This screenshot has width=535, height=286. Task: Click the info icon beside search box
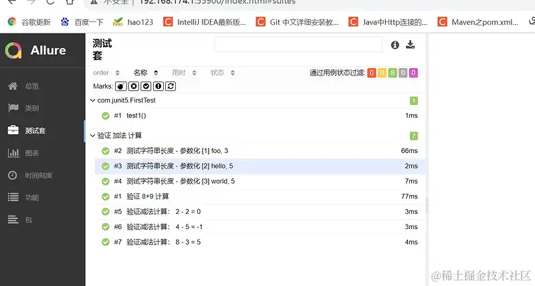point(395,45)
